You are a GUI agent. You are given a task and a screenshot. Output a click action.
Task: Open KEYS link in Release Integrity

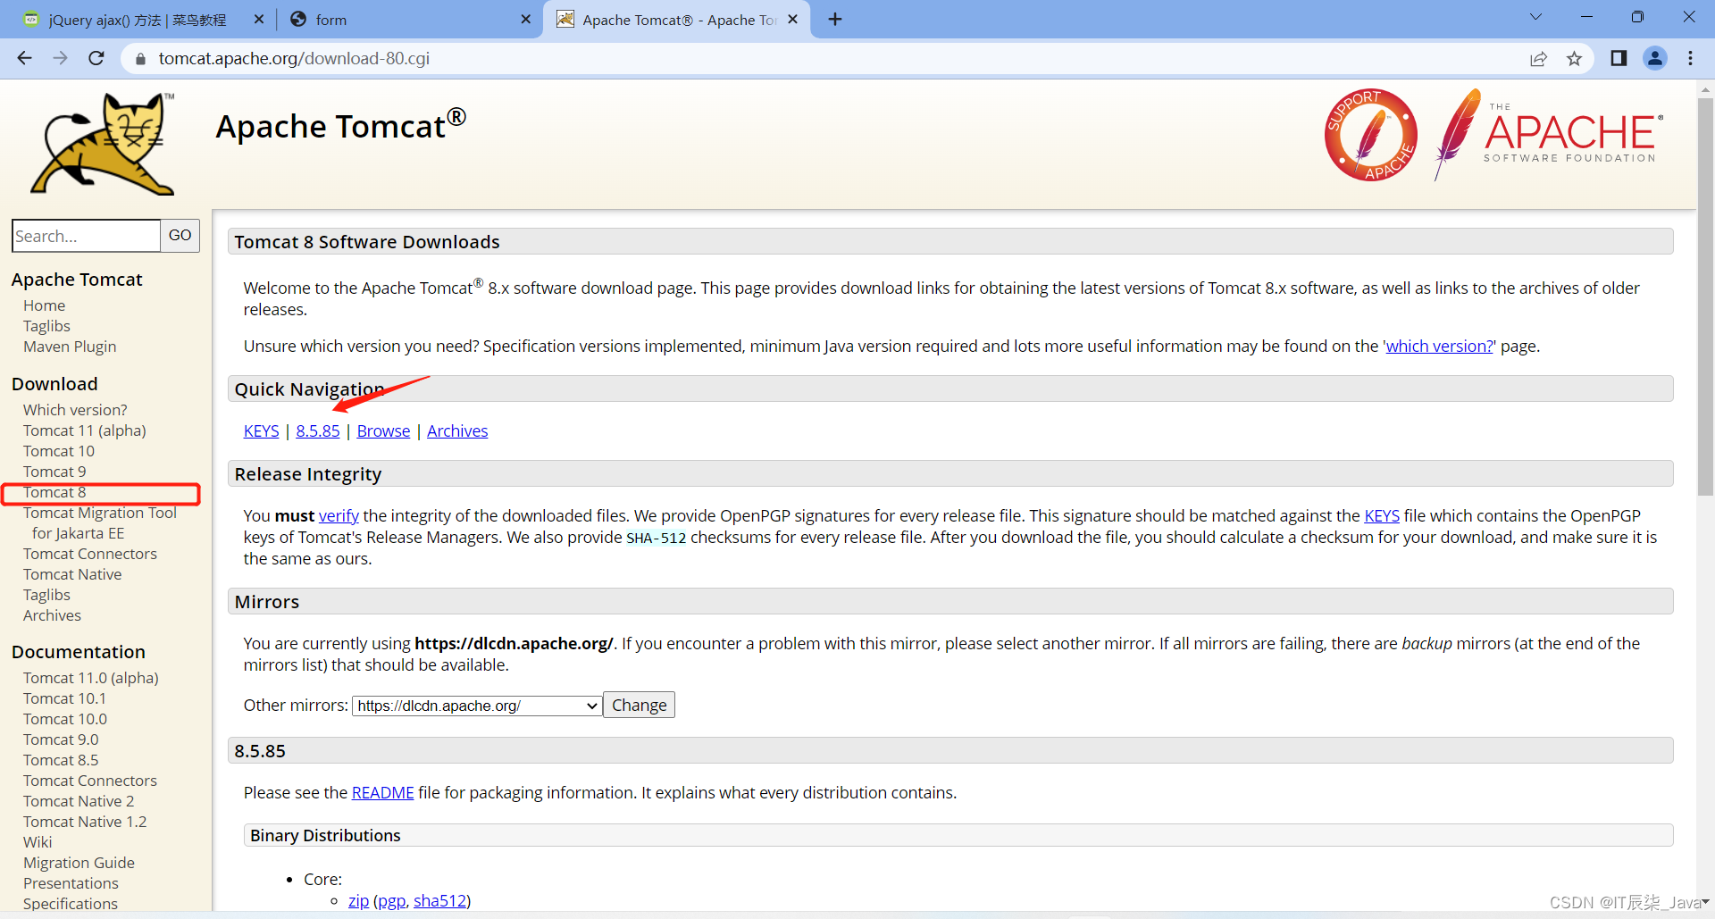tap(1382, 516)
